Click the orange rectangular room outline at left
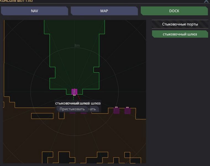The image size is (210, 166). coord(42,116)
